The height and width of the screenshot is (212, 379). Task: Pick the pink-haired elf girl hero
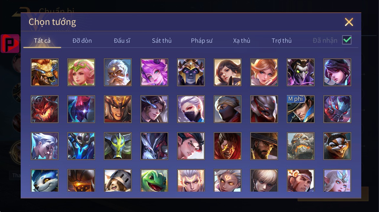coord(81,72)
